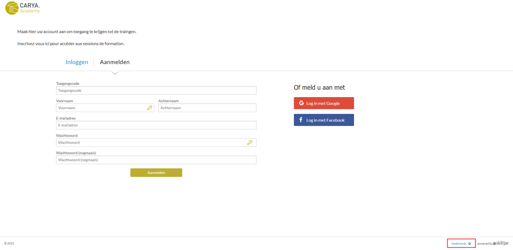This screenshot has width=513, height=250.
Task: Click the Facebook f icon
Action: click(301, 120)
